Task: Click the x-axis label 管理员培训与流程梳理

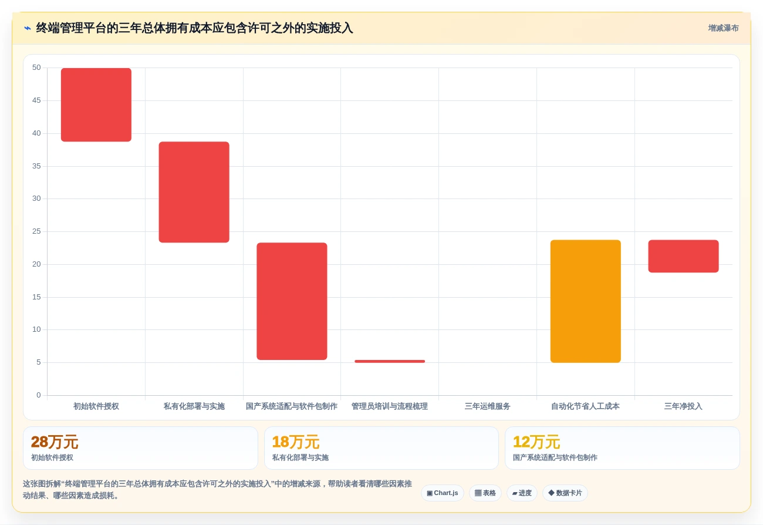Action: (x=390, y=406)
